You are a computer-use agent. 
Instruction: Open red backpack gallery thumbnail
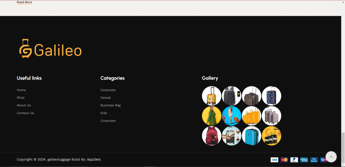pos(212,136)
